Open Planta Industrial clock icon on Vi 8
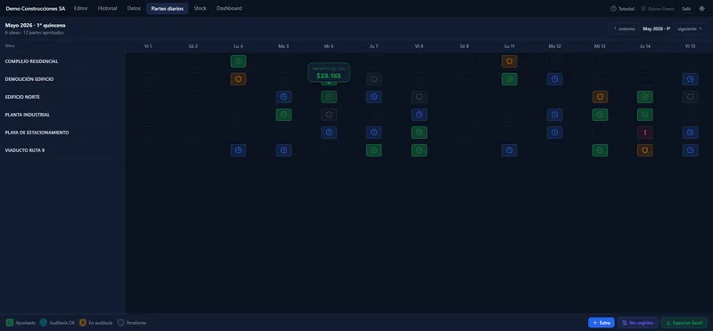Screen dimensions: 713x331 pos(419,115)
